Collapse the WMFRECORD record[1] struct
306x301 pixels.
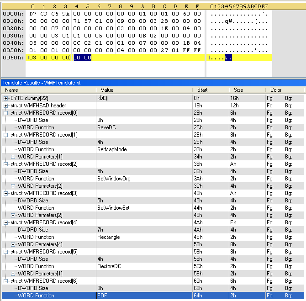[6, 135]
